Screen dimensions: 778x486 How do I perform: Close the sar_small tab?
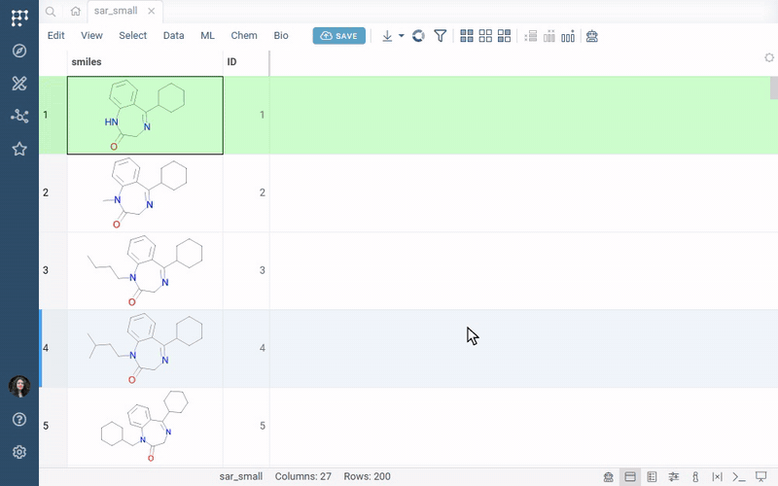(x=152, y=11)
